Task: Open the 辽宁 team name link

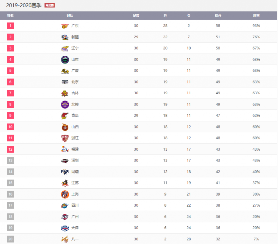Action: point(75,48)
